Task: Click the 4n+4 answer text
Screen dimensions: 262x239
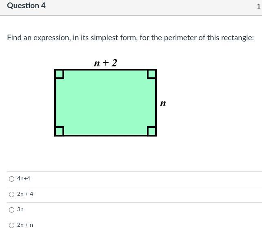Action: click(x=24, y=179)
